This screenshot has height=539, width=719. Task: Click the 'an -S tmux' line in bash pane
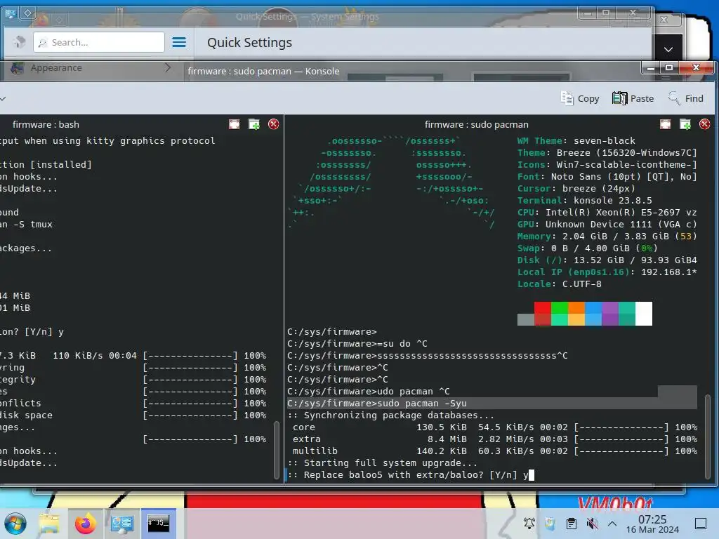coord(26,224)
